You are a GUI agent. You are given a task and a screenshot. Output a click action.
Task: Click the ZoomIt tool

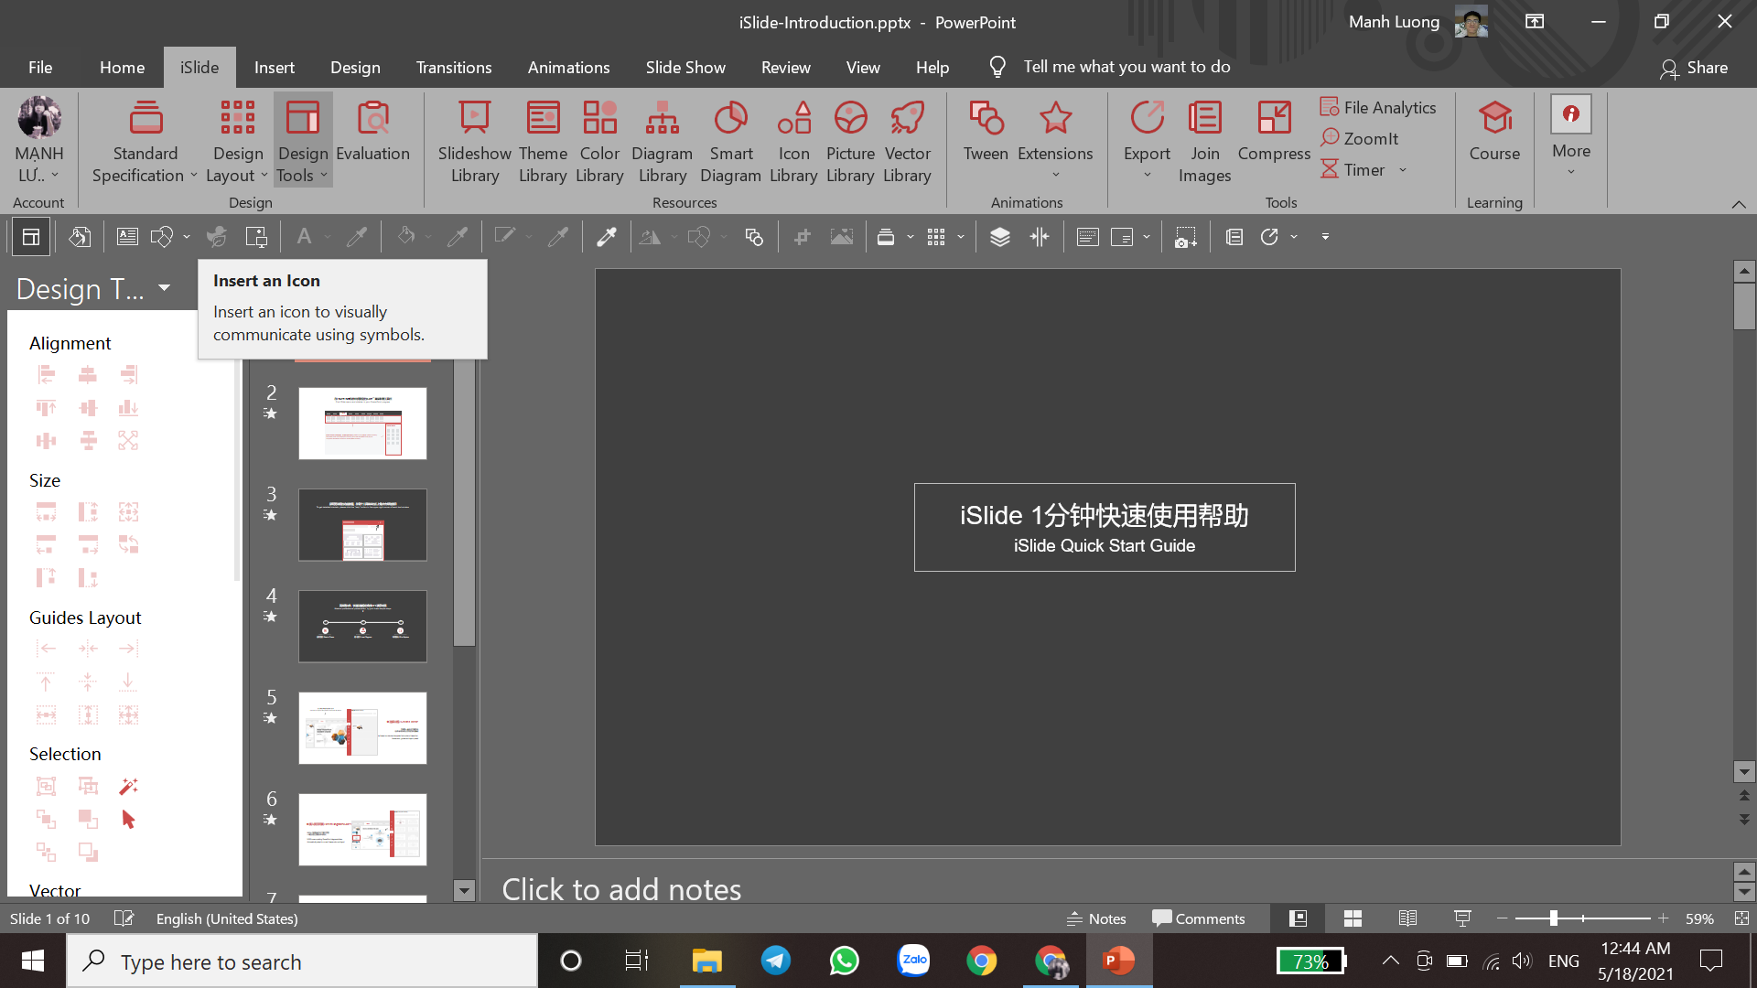click(1360, 138)
